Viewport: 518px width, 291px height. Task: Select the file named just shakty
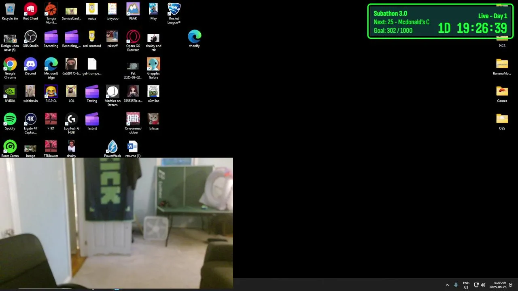[71, 148]
